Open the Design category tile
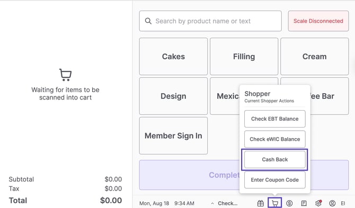 point(173,96)
